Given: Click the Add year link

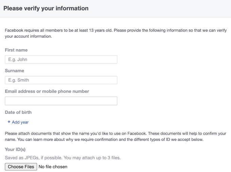Looking at the screenshot, I should (x=20, y=122).
